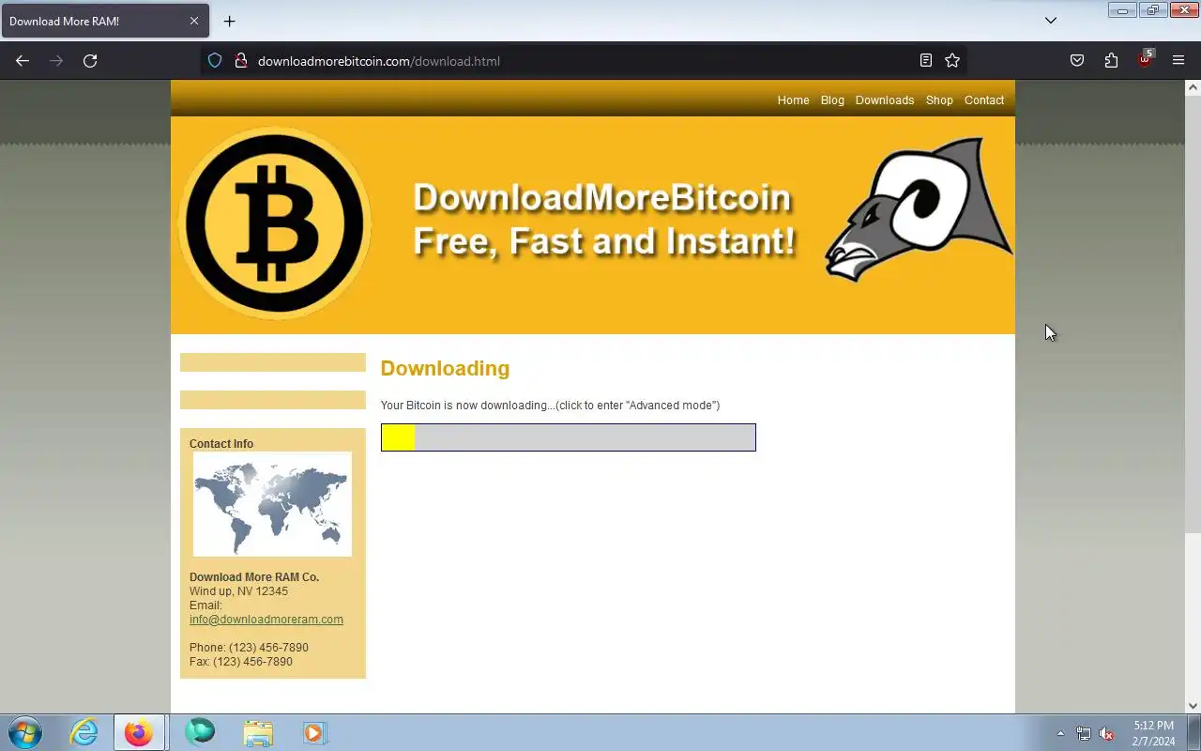This screenshot has height=751, width=1201.
Task: Select the Download More RAM! tab
Action: (104, 21)
